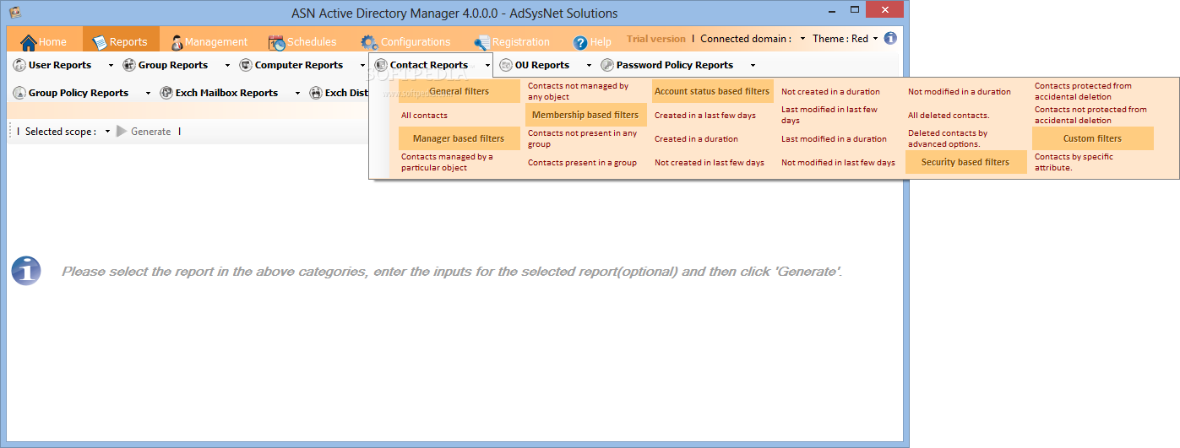The width and height of the screenshot is (1180, 448).
Task: Click the Exch Dist reports icon
Action: click(x=316, y=93)
